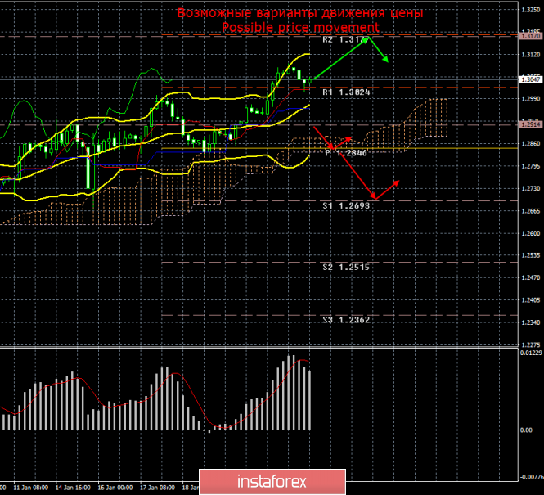Select the S1 1.2693 support label
The width and height of the screenshot is (544, 495).
[347, 205]
